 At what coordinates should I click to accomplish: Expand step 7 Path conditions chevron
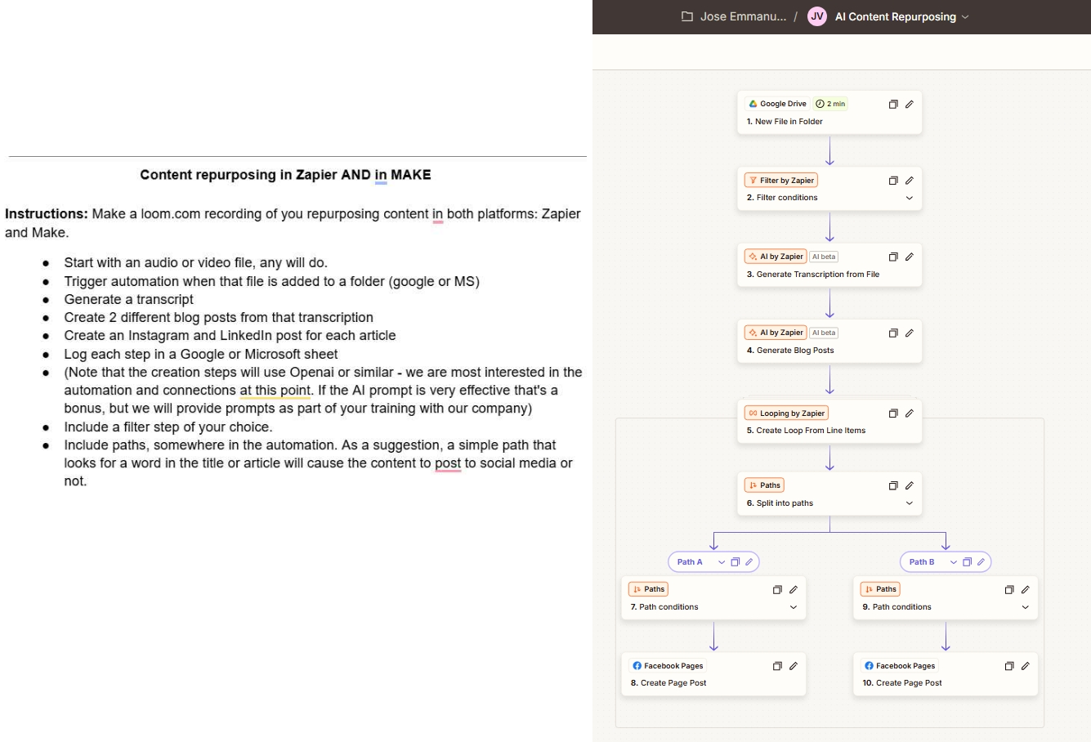coord(794,607)
